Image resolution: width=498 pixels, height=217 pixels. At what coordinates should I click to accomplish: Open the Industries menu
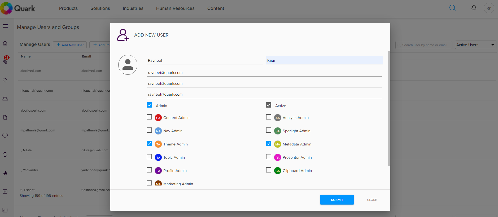[x=133, y=8]
